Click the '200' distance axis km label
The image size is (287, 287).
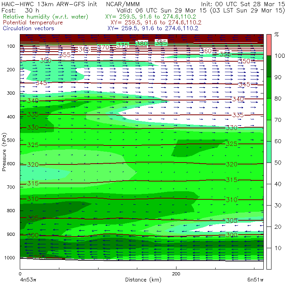pos(176,274)
